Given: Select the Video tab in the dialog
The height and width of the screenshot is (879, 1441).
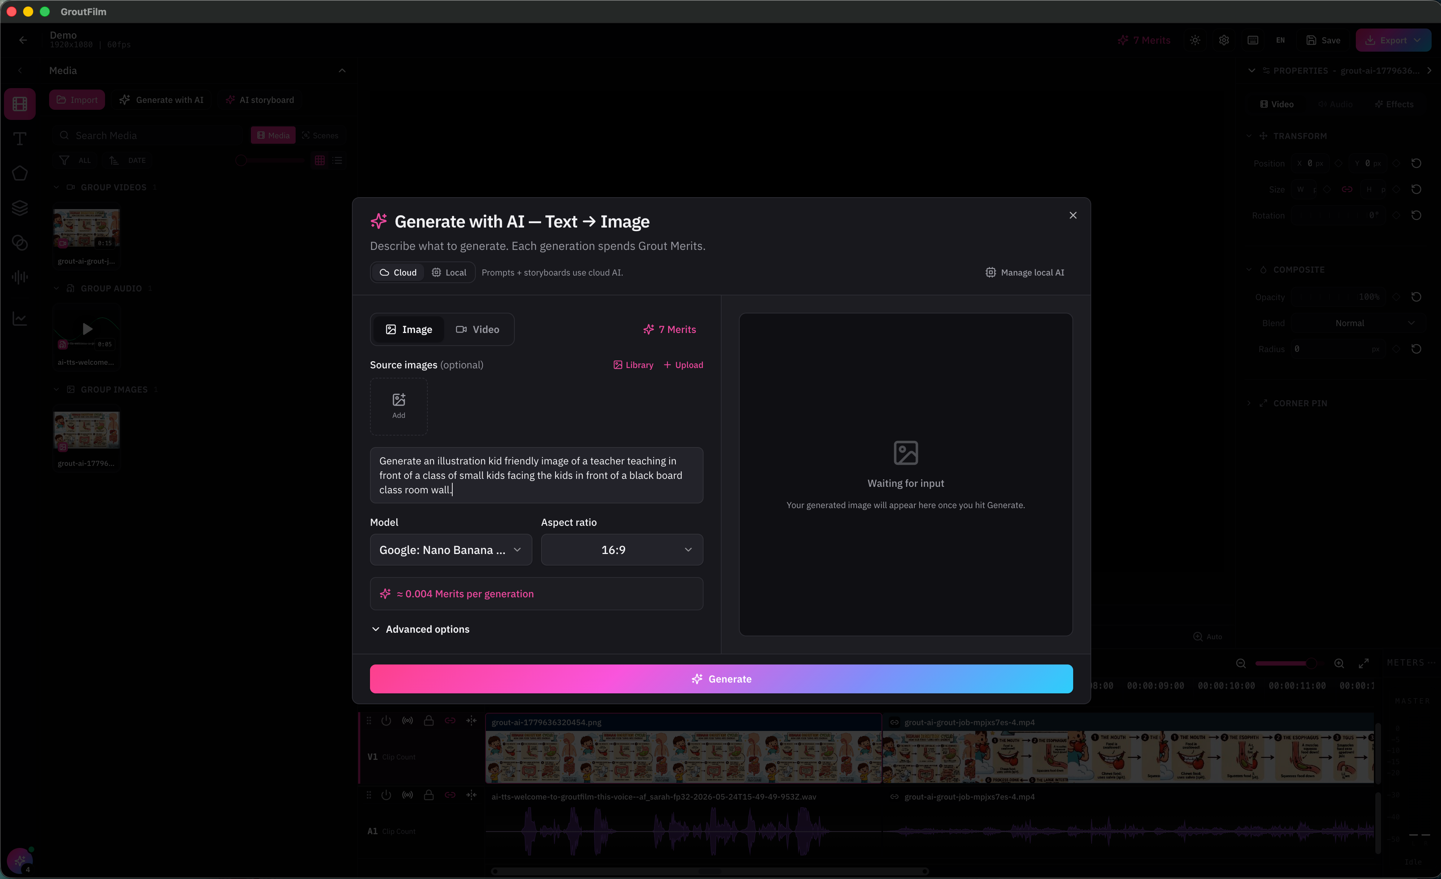Looking at the screenshot, I should point(477,329).
